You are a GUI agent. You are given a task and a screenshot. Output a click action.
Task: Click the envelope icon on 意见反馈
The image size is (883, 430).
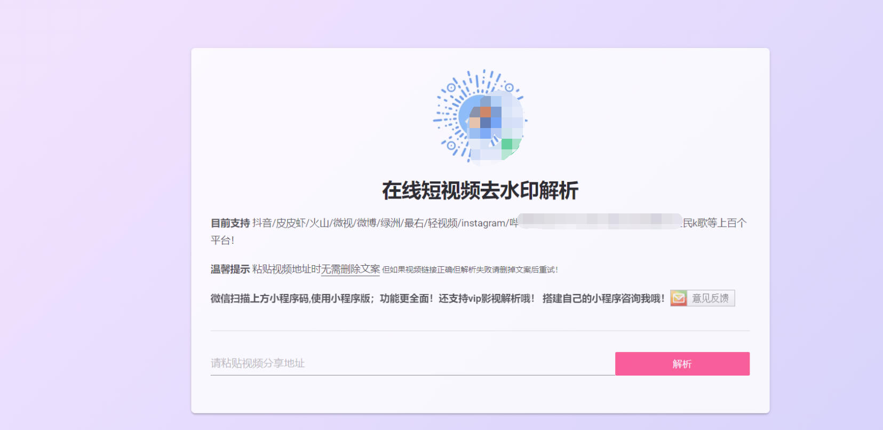click(x=679, y=298)
